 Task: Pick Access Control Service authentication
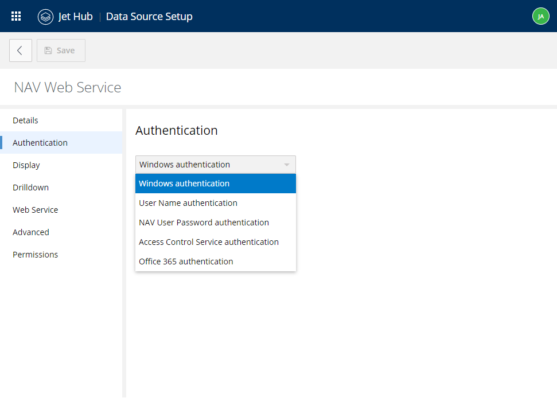215,242
